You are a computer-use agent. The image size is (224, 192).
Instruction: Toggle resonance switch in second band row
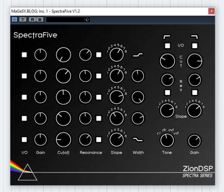pyautogui.click(x=99, y=76)
